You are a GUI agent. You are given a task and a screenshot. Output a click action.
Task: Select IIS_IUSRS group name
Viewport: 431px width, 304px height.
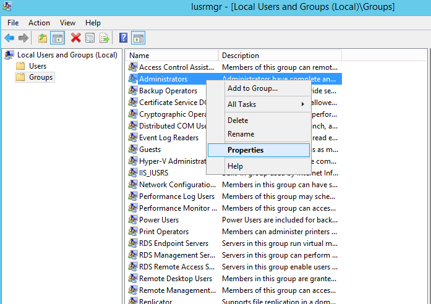pyautogui.click(x=153, y=173)
